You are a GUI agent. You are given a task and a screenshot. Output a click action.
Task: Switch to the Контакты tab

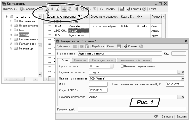point(80,60)
